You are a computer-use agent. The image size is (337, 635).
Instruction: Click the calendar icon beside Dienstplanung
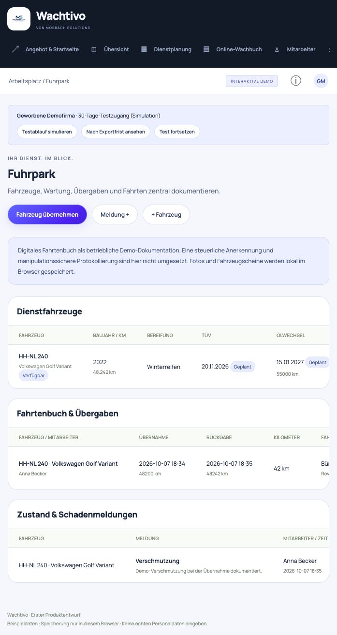click(x=144, y=49)
